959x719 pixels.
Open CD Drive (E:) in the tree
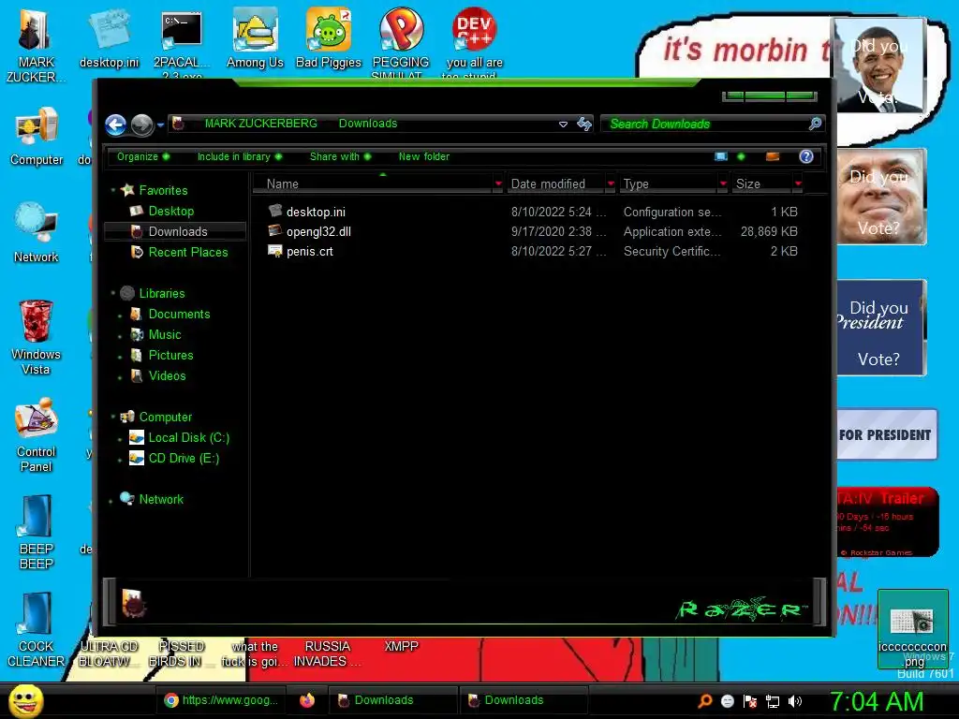click(184, 459)
